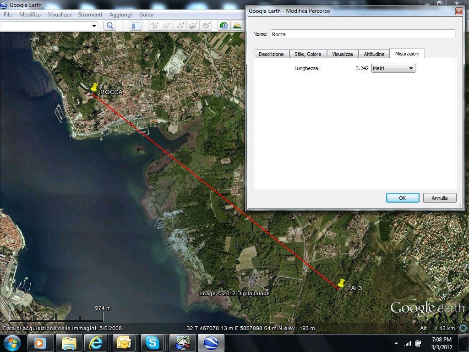469x352 pixels.
Task: Open the search box dropdown arrow
Action: 94,26
